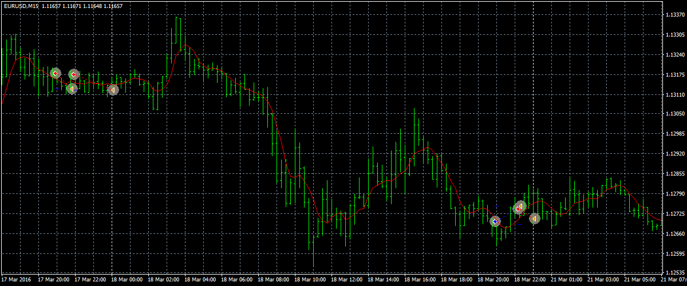
Task: Click the 17 Mar 22:00 time label
Action: [x=90, y=280]
